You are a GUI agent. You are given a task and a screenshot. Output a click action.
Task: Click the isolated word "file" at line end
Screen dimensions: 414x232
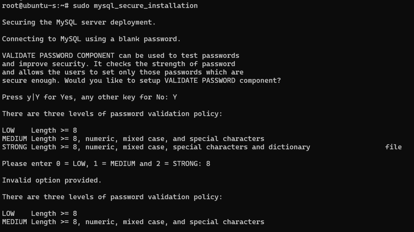[x=393, y=147]
